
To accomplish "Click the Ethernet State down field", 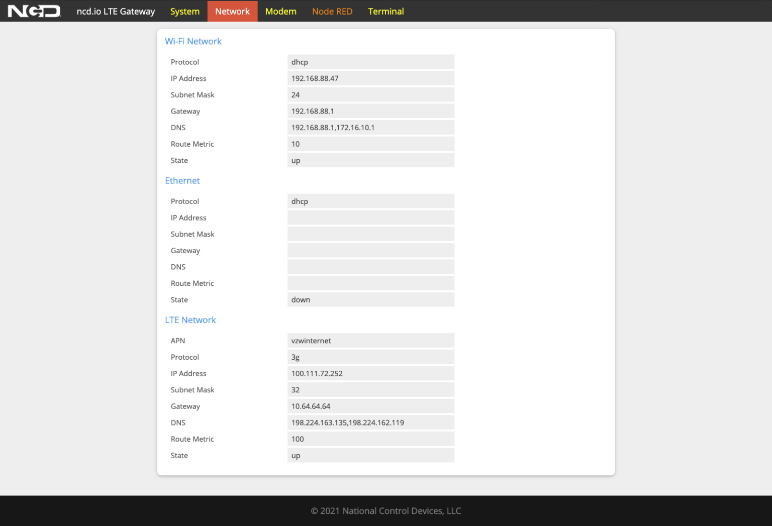I will point(370,300).
